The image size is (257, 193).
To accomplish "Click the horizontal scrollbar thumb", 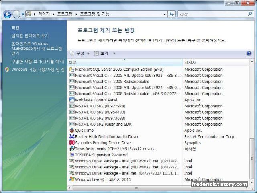I will (137, 187).
